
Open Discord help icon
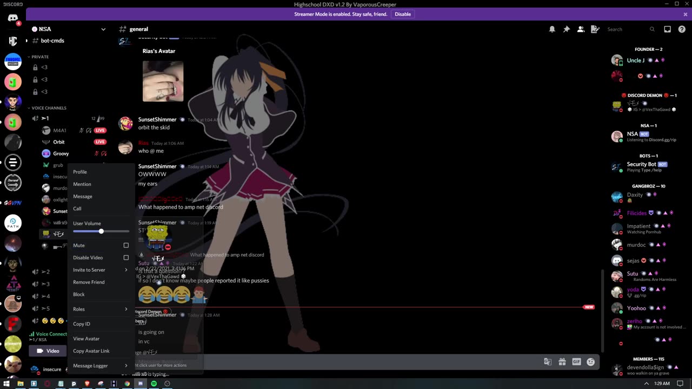coord(681,29)
